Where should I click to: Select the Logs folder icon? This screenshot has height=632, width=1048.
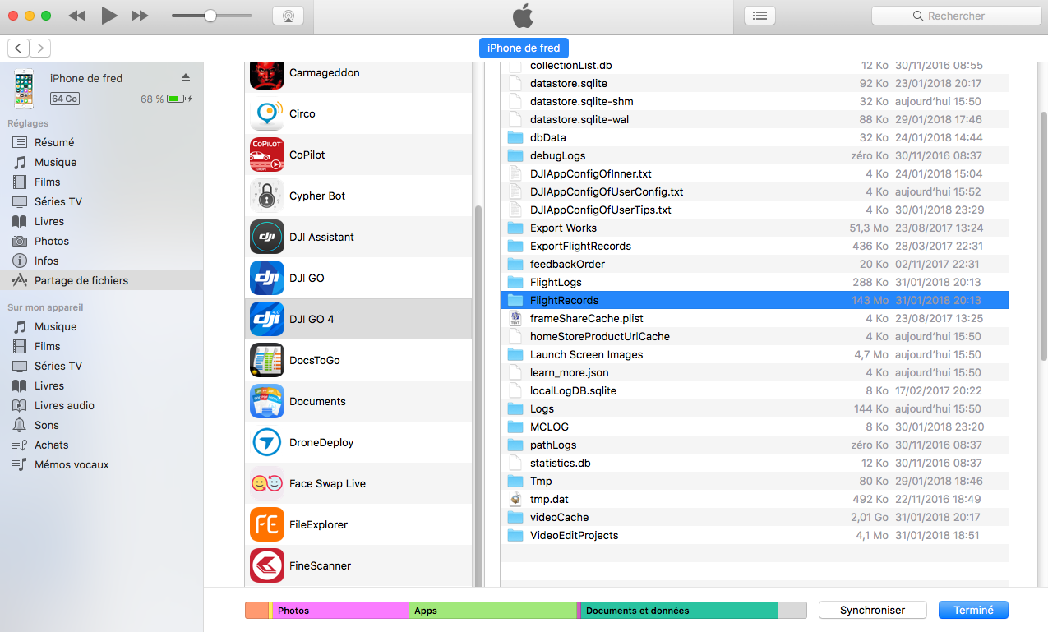(515, 408)
